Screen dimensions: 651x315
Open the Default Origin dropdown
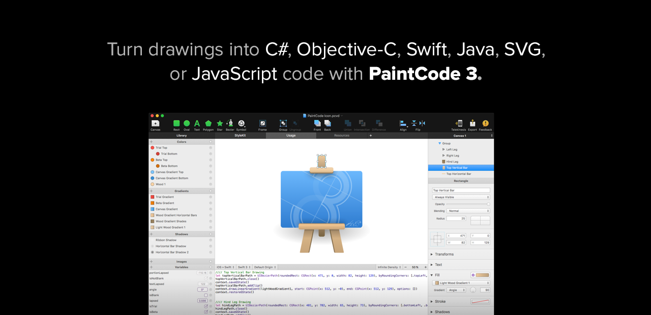(x=265, y=267)
